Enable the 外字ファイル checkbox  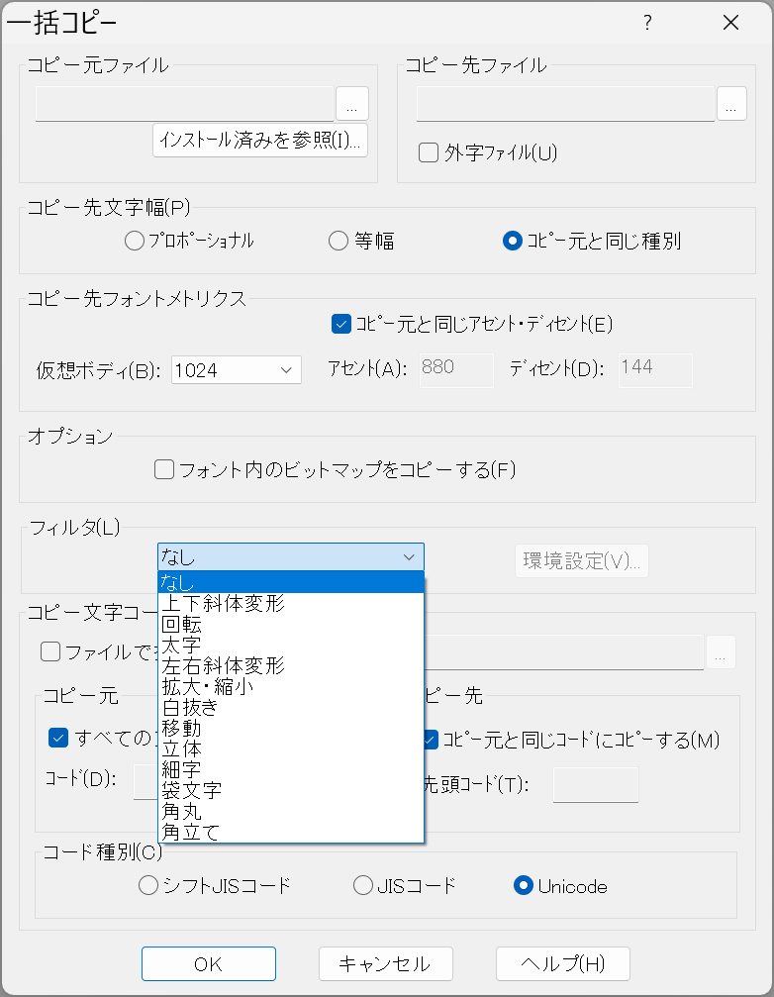pos(429,152)
